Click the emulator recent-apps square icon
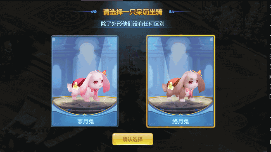The image size is (271, 152). (270, 142)
